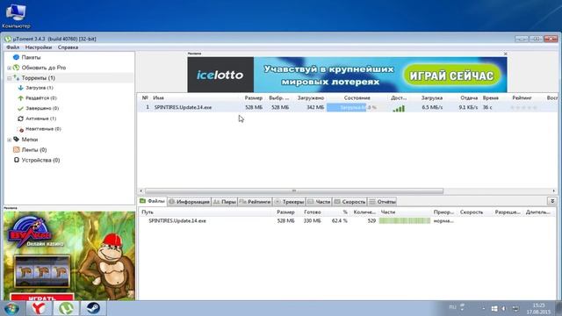The image size is (562, 316).
Task: Collapse the Торренты tree node
Action: 9,78
